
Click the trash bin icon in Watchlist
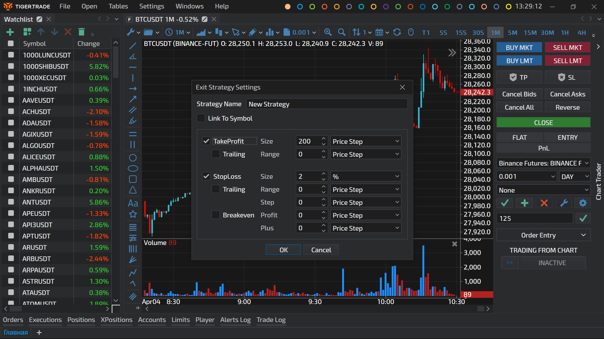coord(82,32)
